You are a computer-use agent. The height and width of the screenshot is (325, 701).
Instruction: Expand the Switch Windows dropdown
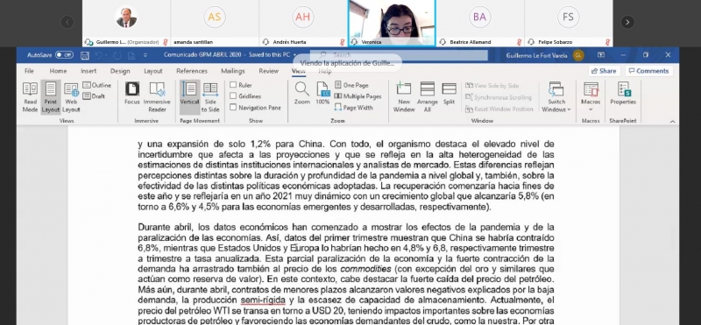(556, 97)
